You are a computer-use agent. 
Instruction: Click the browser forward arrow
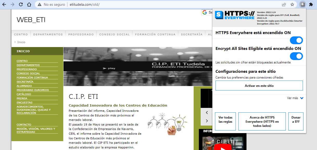point(12,4)
